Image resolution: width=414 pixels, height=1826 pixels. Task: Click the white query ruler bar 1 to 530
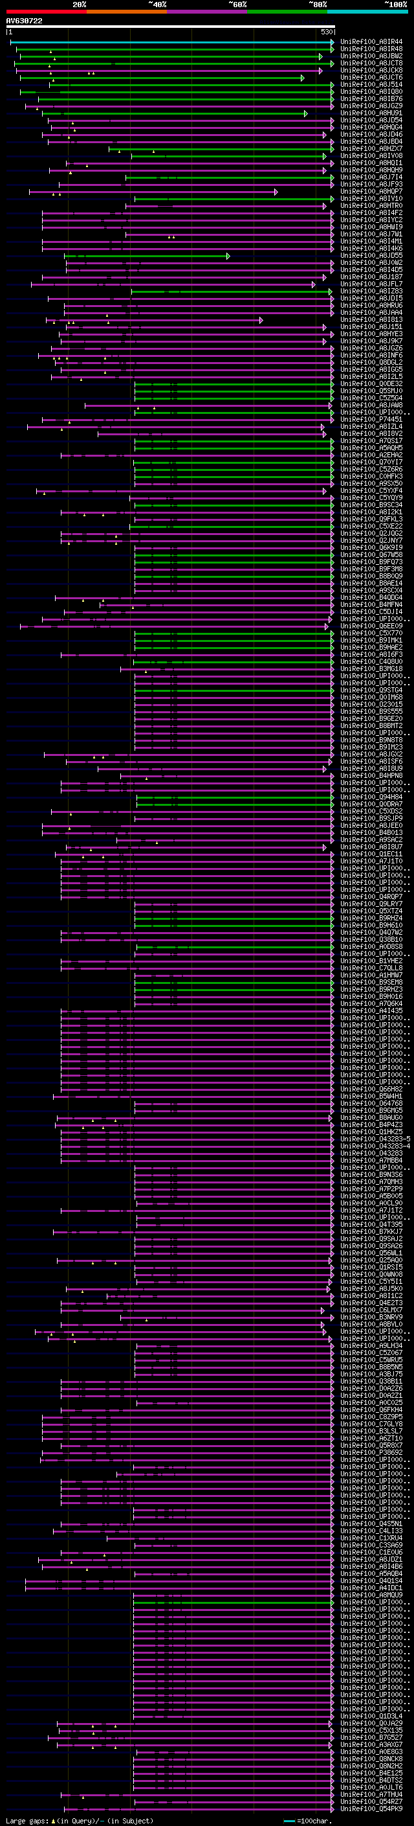171,27
